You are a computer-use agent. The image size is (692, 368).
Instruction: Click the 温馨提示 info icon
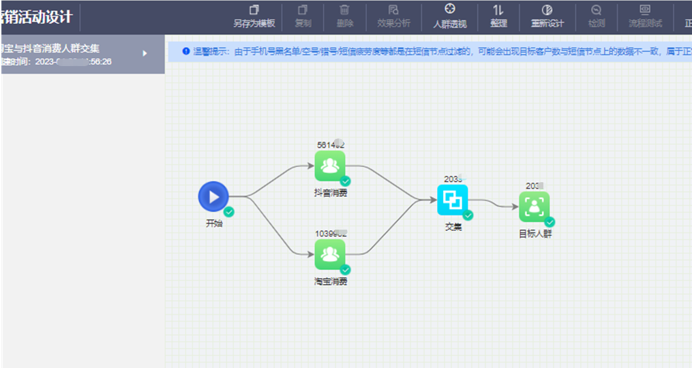pyautogui.click(x=186, y=51)
